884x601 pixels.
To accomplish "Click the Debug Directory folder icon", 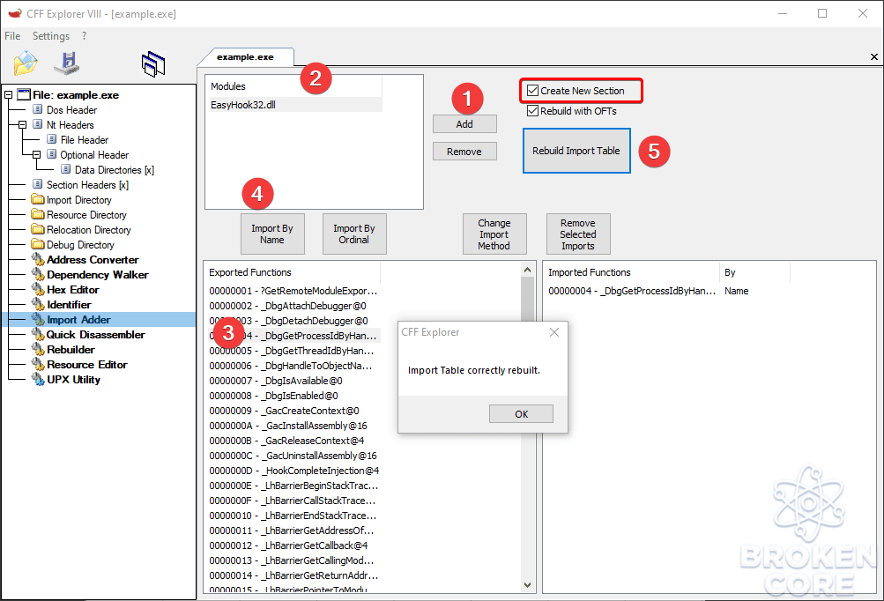I will point(38,245).
